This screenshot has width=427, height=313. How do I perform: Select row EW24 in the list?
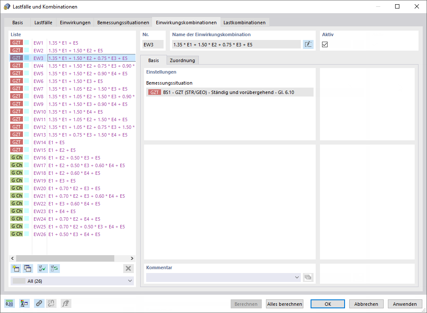point(72,219)
